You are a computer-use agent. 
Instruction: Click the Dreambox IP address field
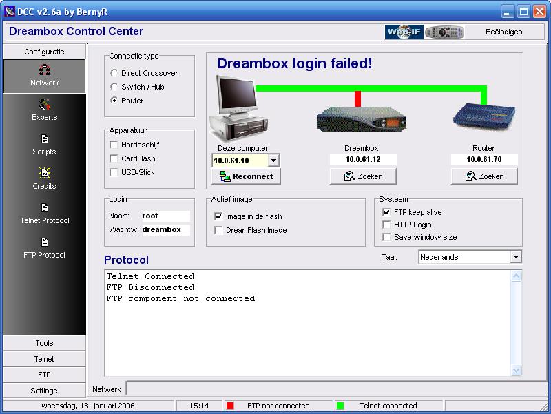tap(363, 160)
